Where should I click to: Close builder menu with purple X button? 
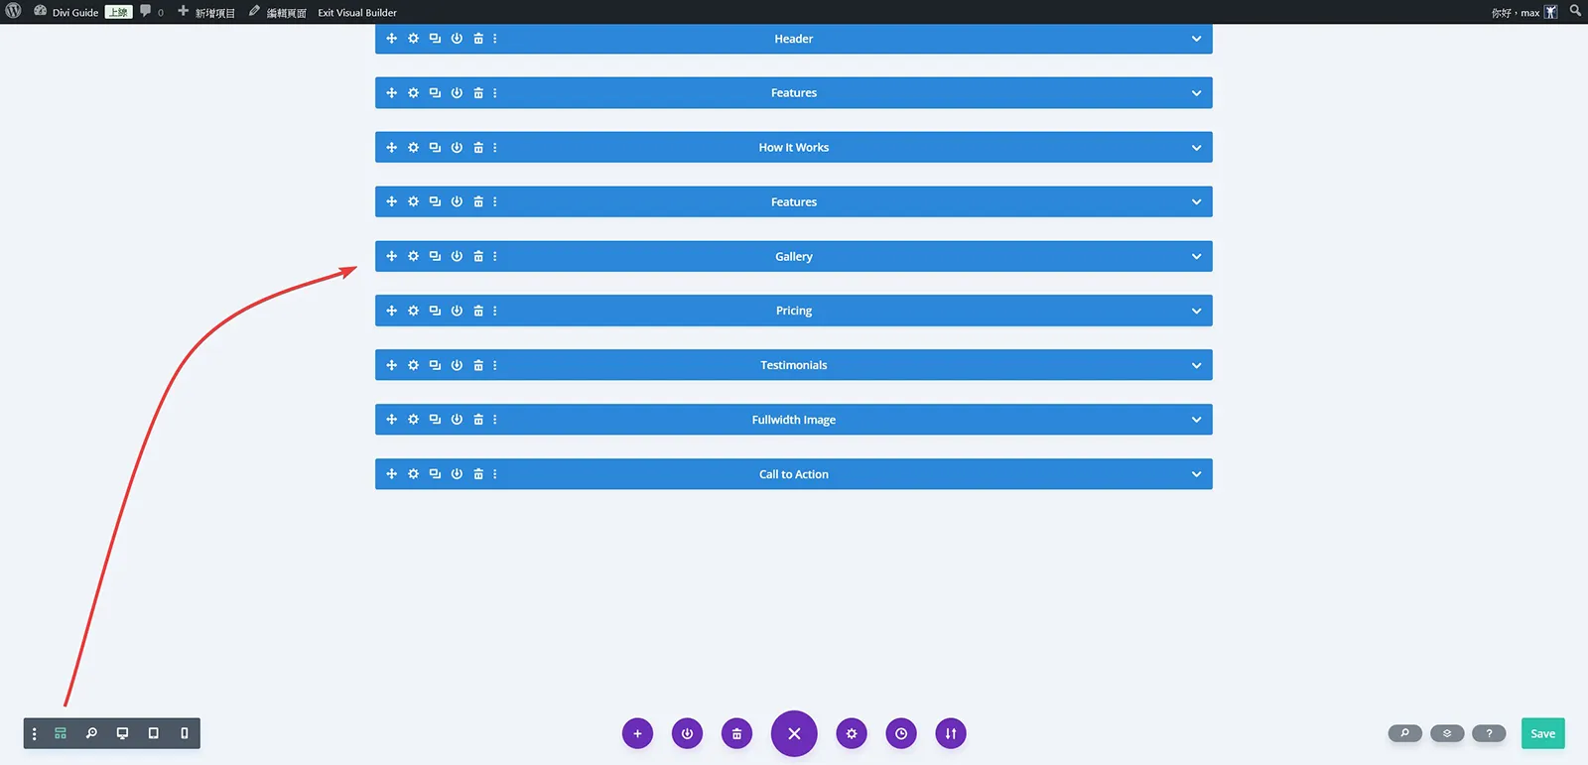click(x=794, y=734)
